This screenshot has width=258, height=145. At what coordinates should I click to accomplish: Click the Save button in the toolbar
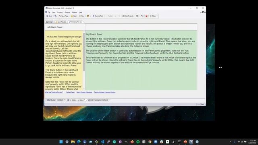pos(49,16)
